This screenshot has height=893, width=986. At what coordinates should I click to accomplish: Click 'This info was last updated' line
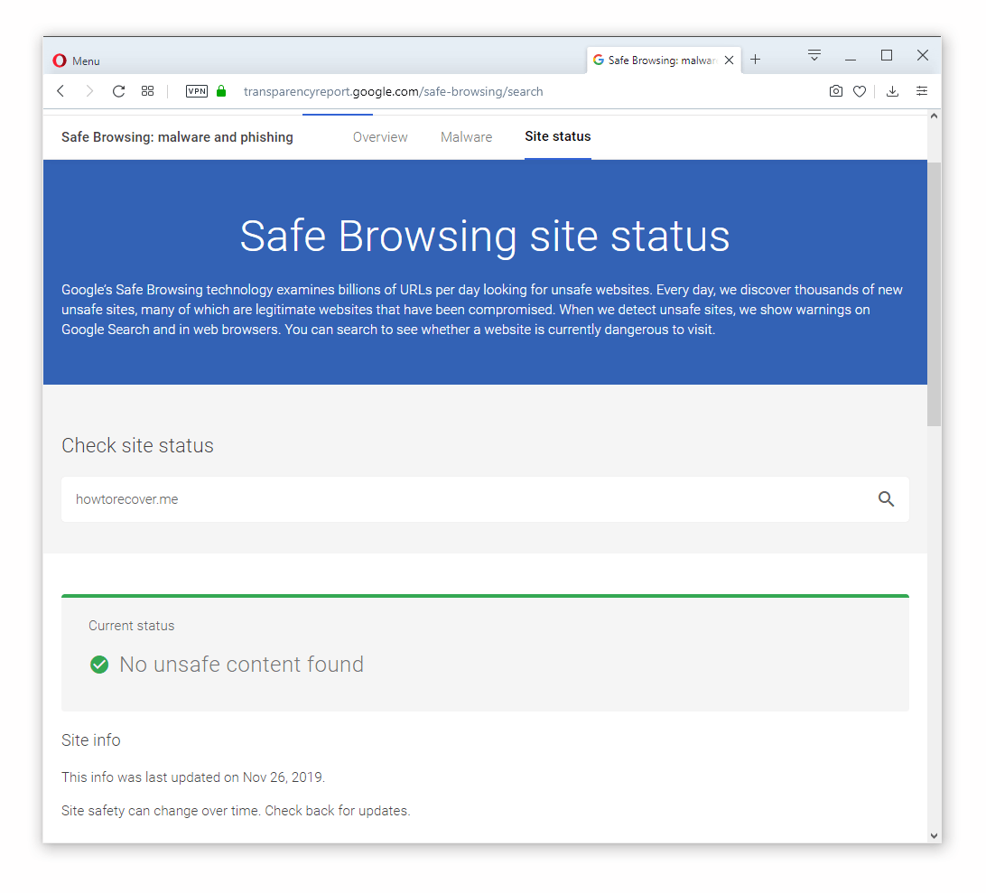coord(193,777)
